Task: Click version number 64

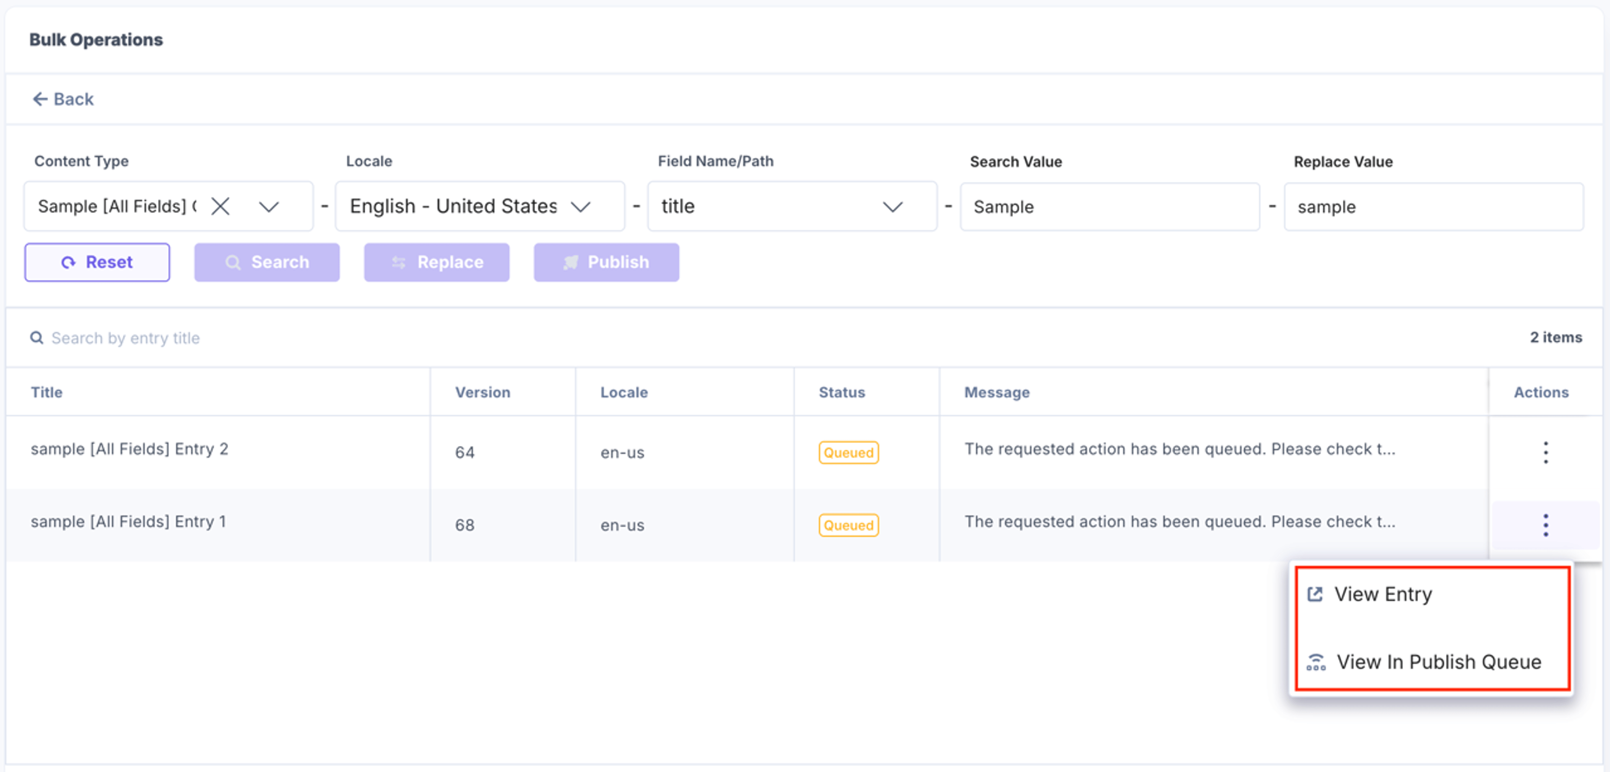Action: (465, 452)
